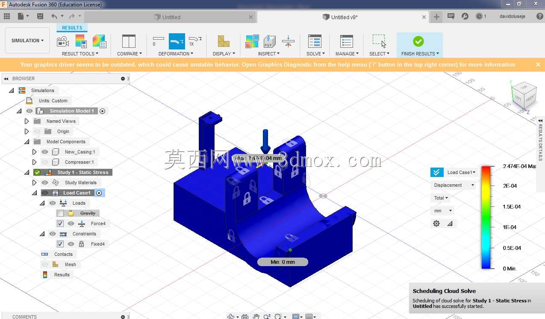Click the displacement color legend bar
Viewport: 545px width, 319px height.
[x=486, y=217]
